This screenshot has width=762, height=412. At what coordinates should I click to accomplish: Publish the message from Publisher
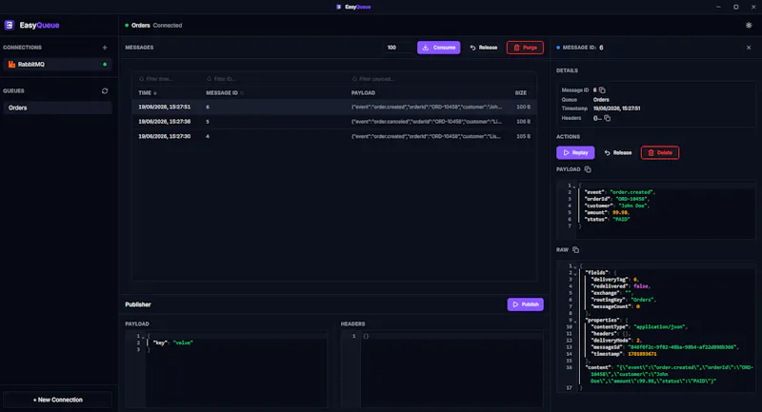coord(526,304)
